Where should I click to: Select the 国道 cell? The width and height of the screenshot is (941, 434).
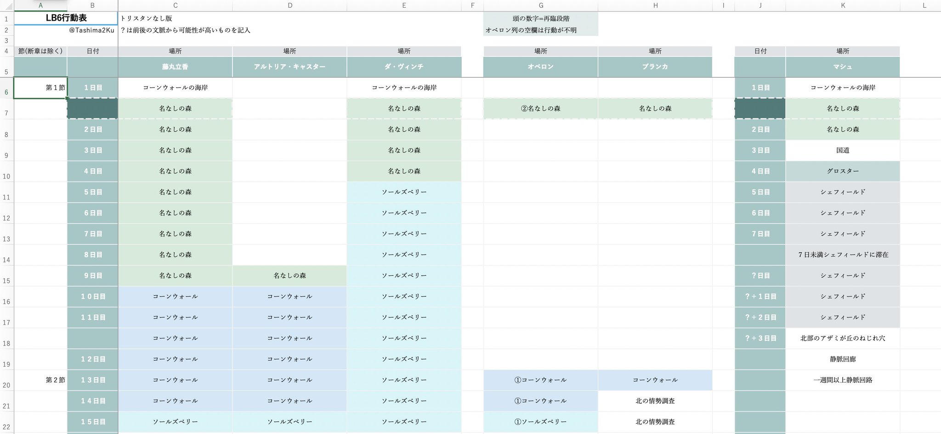coord(843,150)
